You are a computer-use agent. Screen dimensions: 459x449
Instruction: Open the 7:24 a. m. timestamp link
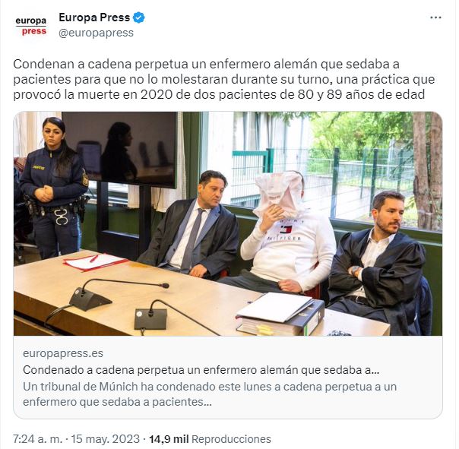(38, 439)
